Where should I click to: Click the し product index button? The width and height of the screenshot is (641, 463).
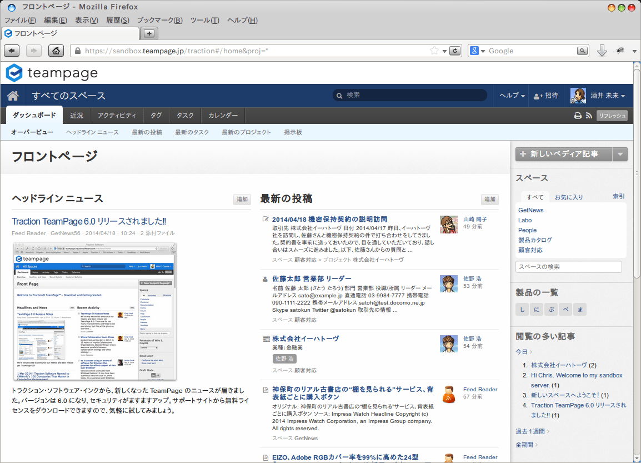(522, 310)
